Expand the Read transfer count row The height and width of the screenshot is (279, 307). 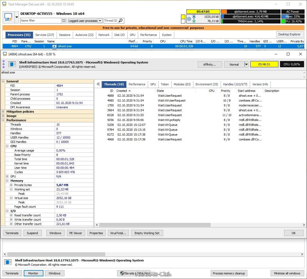click(11, 215)
